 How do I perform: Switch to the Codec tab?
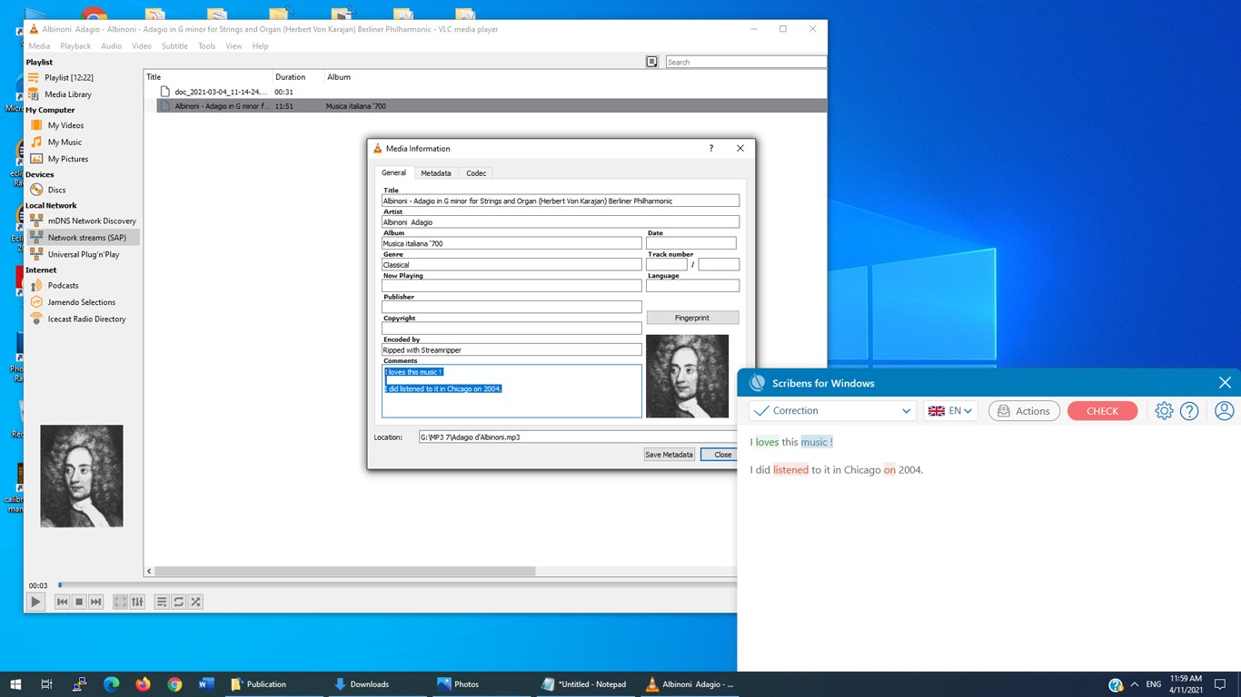[476, 172]
